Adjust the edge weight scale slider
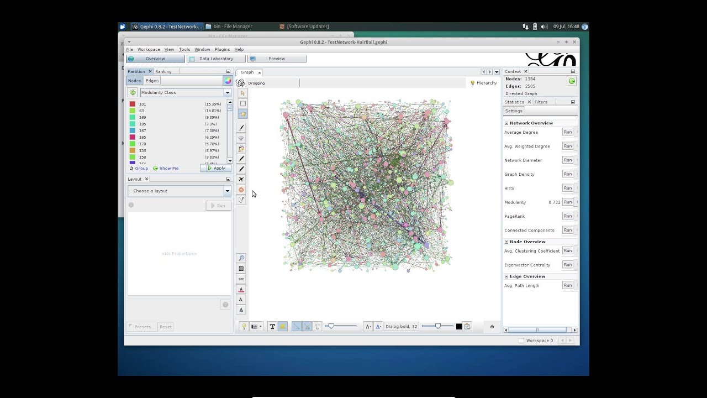 [341, 327]
